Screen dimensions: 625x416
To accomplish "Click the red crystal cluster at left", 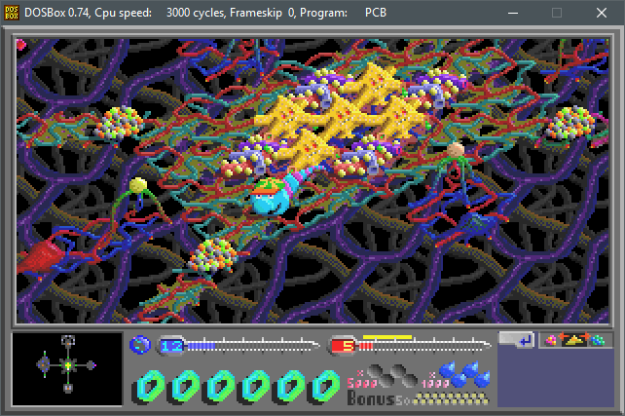I will click(x=39, y=255).
